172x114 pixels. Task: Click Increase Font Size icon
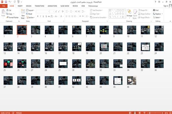pyautogui.click(x=56, y=11)
